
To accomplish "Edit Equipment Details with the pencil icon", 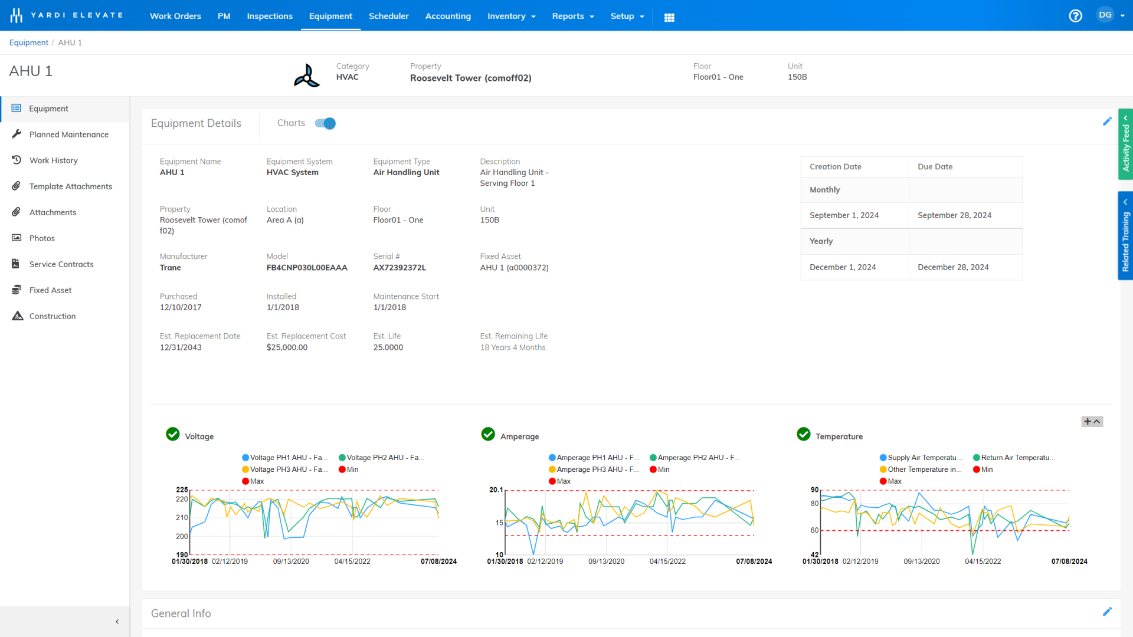I will click(1107, 122).
